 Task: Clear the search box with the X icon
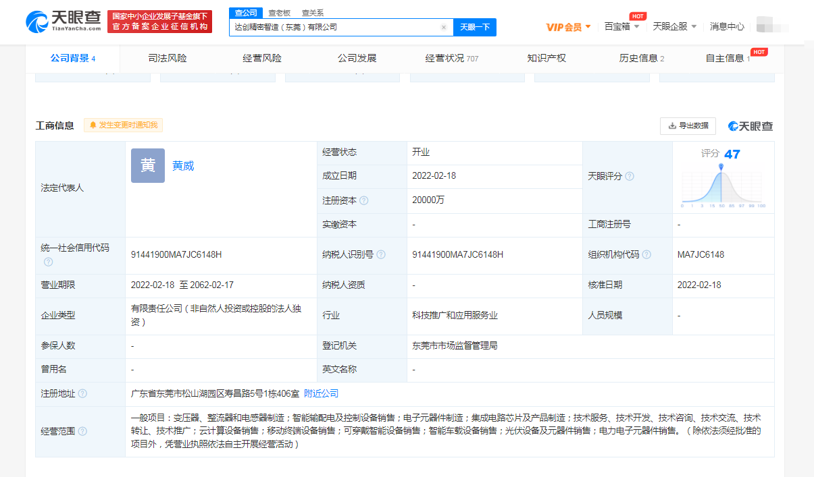tap(443, 28)
